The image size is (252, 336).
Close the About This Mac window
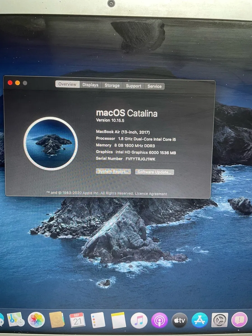tap(10, 83)
